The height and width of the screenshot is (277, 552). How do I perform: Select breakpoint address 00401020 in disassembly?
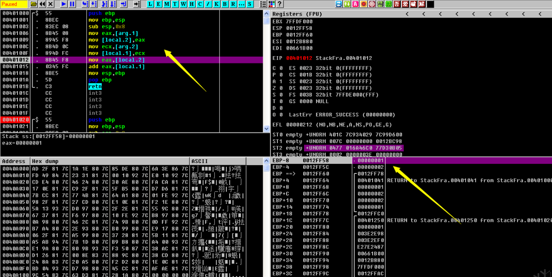coord(16,120)
